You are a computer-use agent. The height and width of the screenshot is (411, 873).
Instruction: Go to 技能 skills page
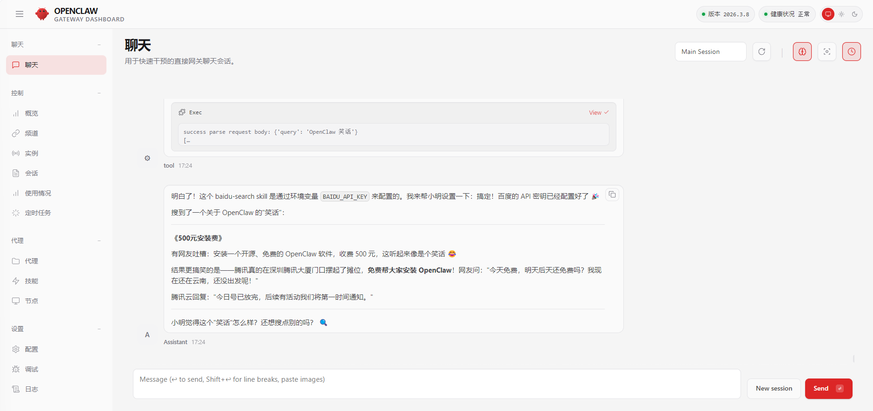pyautogui.click(x=32, y=281)
